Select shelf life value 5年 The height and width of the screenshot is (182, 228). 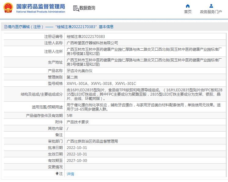pos(70,115)
